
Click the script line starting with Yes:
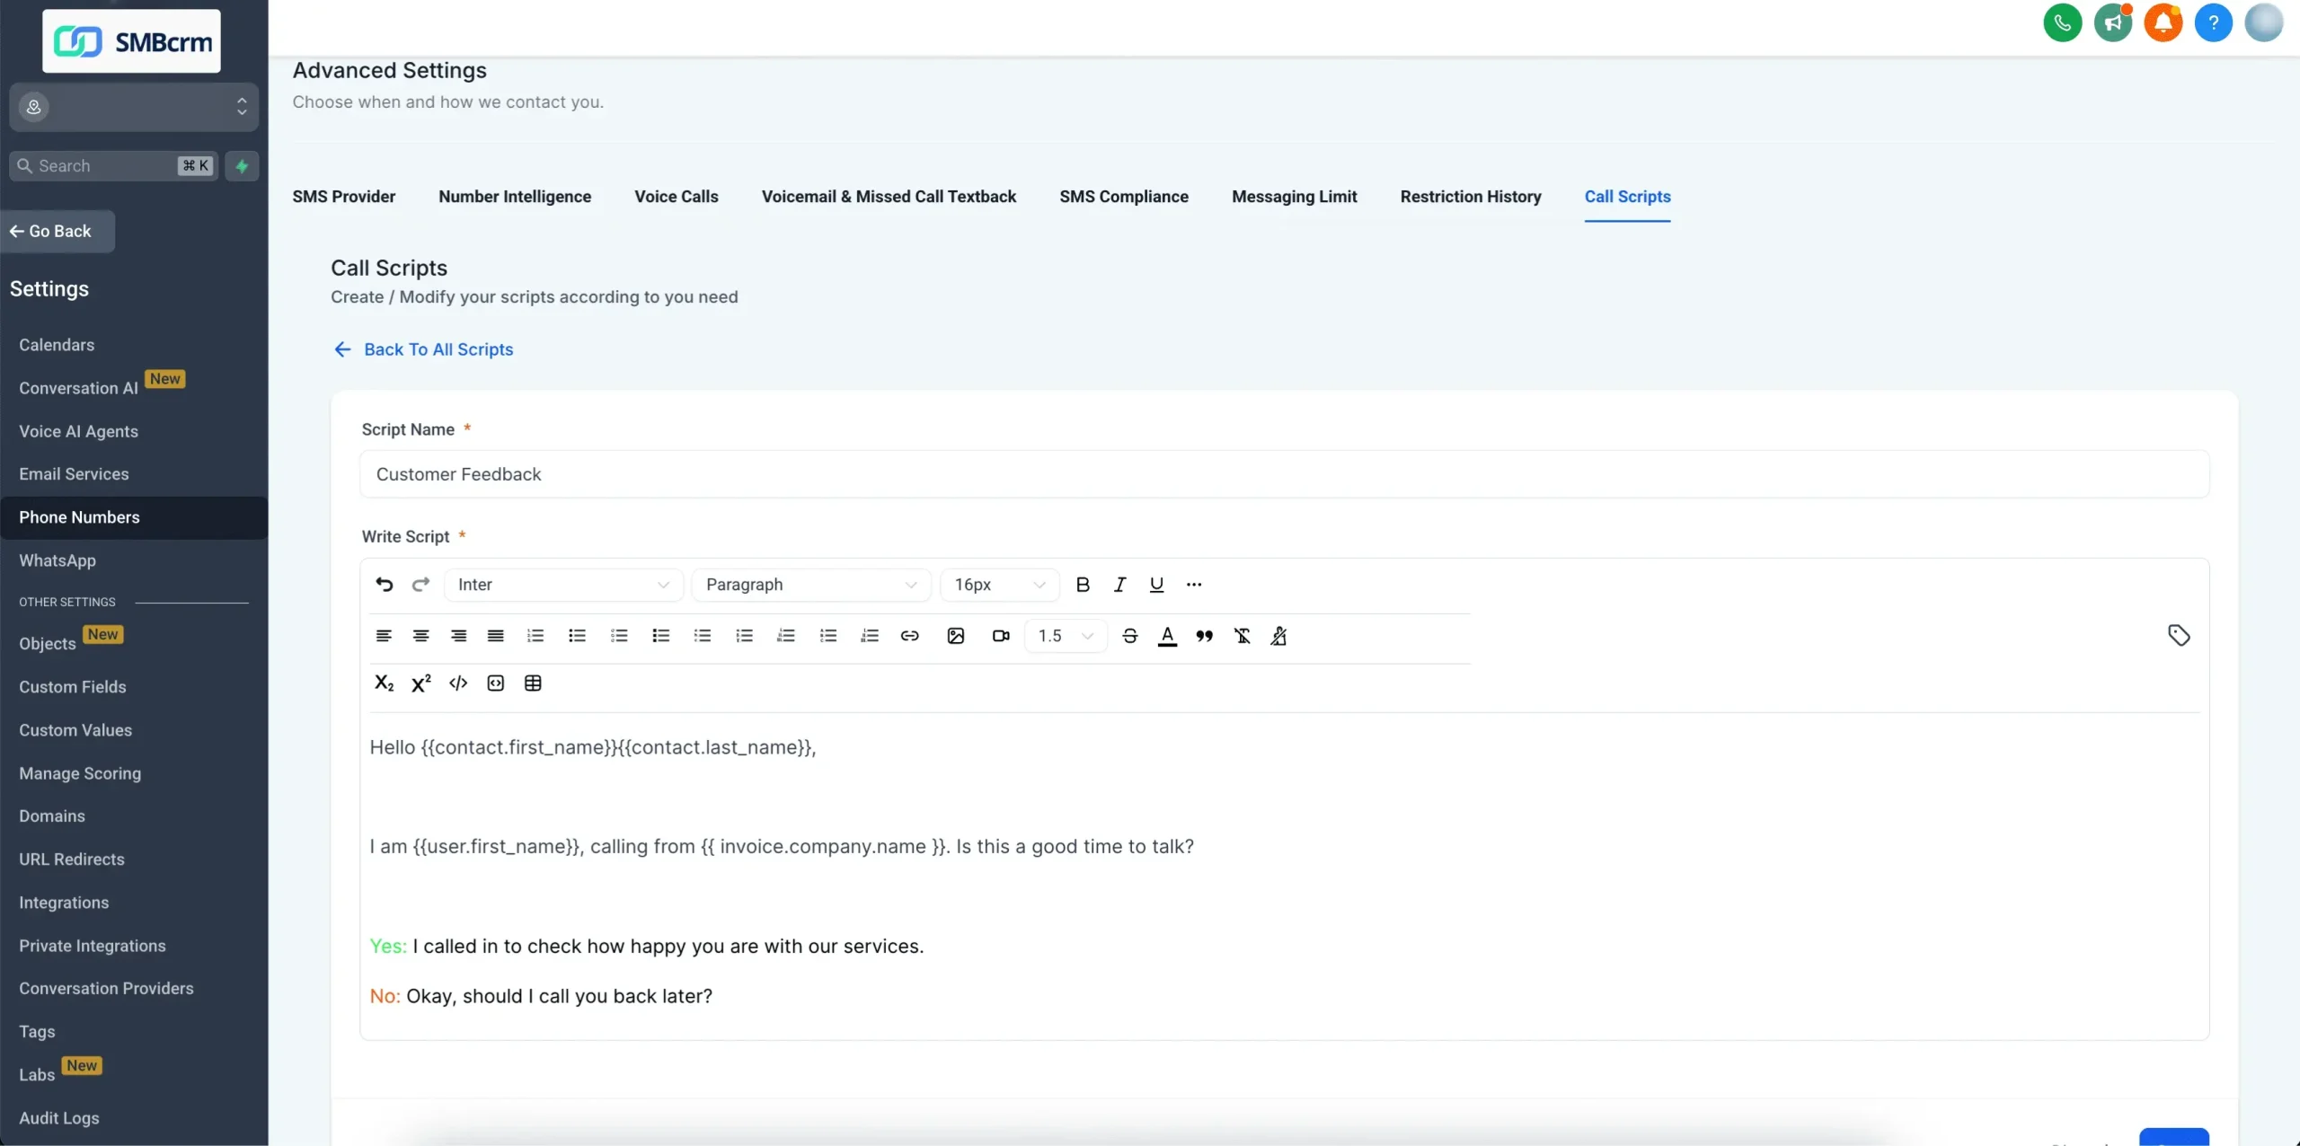[x=647, y=947]
